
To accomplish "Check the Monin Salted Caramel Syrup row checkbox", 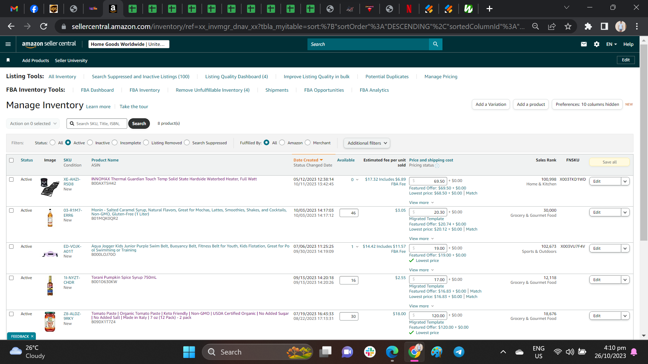I will tap(11, 211).
